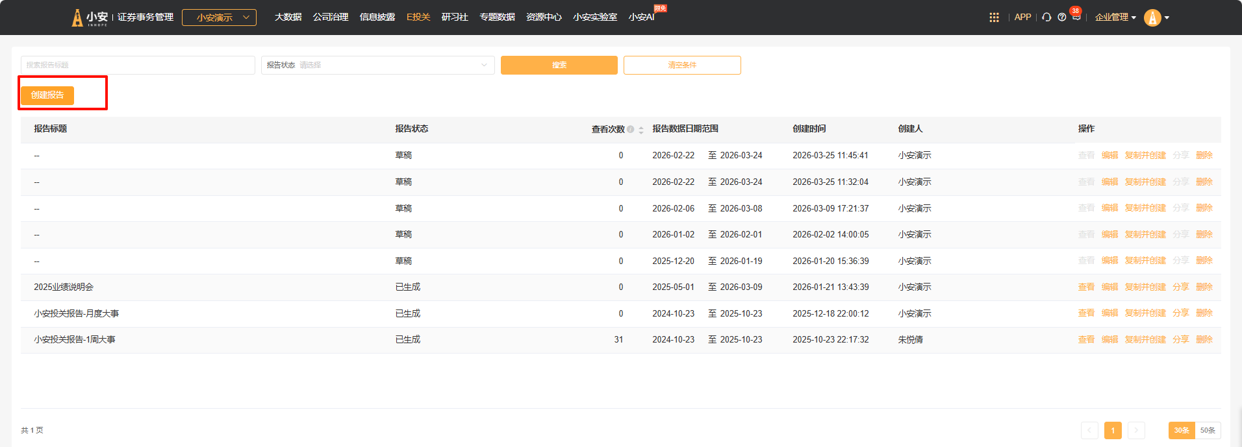The width and height of the screenshot is (1242, 447).
Task: Copy and create from 2026-03-25 11:32:04 draft
Action: coord(1145,182)
